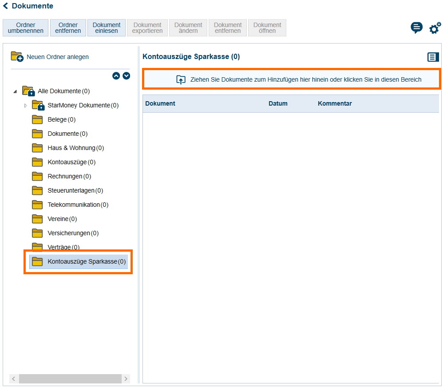Viewport: 443px width, 387px height.
Task: Click the new folder plus icon
Action: (17, 56)
